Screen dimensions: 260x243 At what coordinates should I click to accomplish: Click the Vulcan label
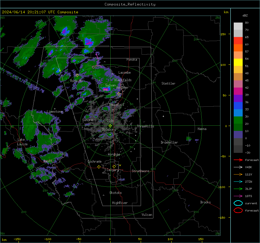(x=147, y=215)
